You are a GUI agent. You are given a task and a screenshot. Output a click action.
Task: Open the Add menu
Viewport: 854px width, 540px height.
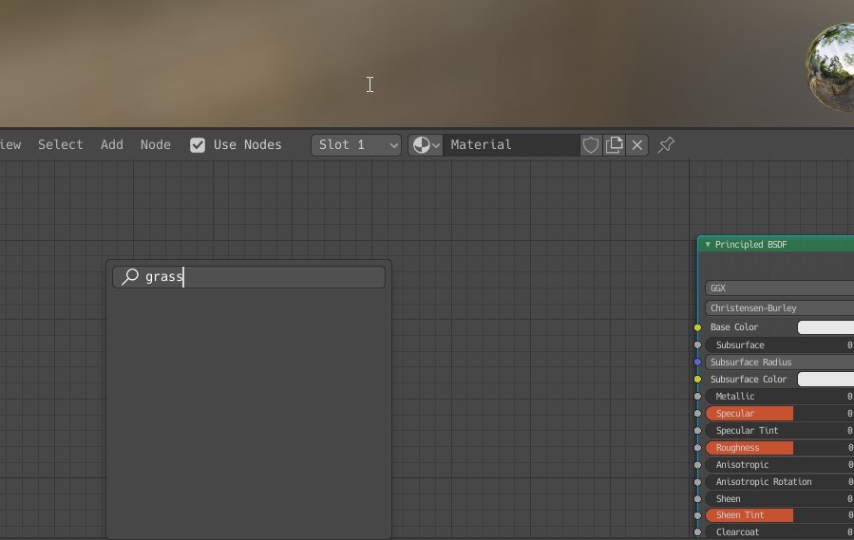pos(112,145)
